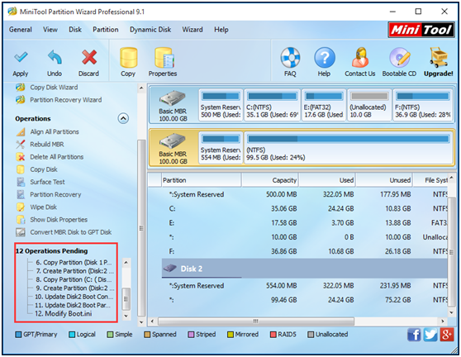The height and width of the screenshot is (357, 461).
Task: Select pending operation 10. Update Disk2 Boot
Action: (x=74, y=297)
